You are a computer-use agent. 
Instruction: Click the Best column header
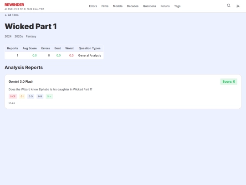point(57,48)
